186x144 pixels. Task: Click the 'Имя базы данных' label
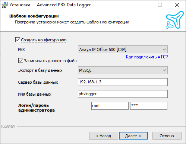coord(35,94)
